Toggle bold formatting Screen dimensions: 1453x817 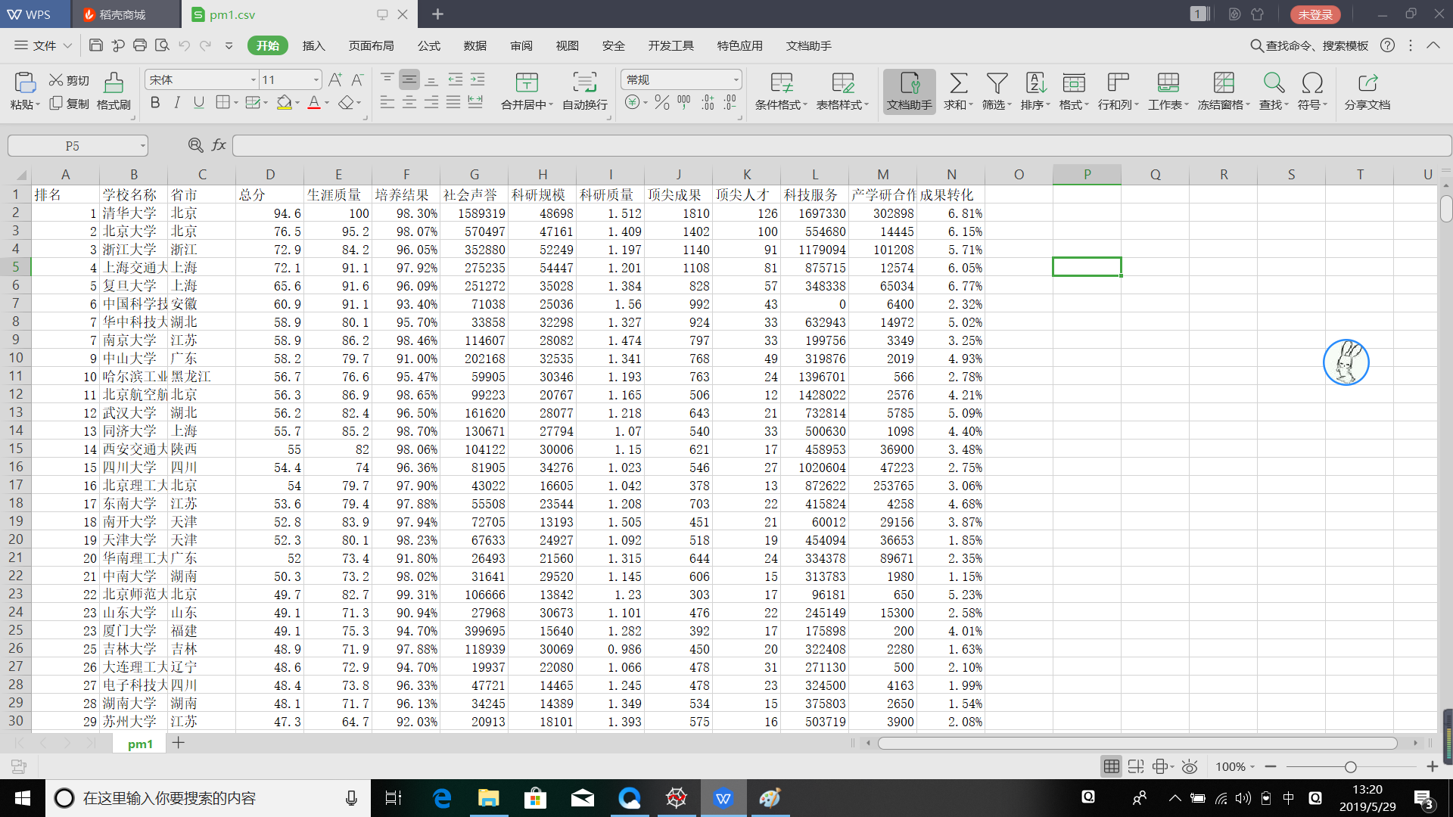click(x=155, y=102)
